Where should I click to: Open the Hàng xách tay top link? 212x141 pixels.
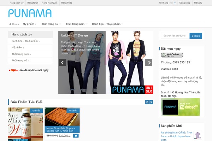[17, 3]
